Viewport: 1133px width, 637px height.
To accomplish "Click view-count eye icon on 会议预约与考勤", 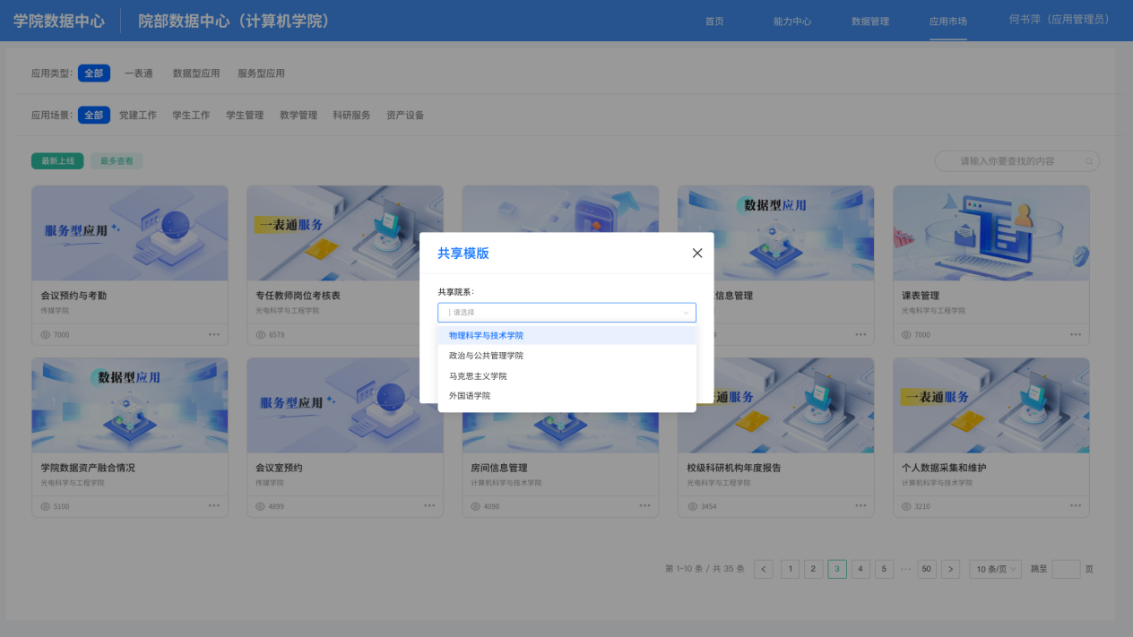I will [46, 334].
